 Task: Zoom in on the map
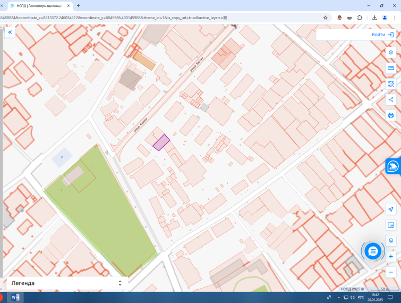pos(391,256)
